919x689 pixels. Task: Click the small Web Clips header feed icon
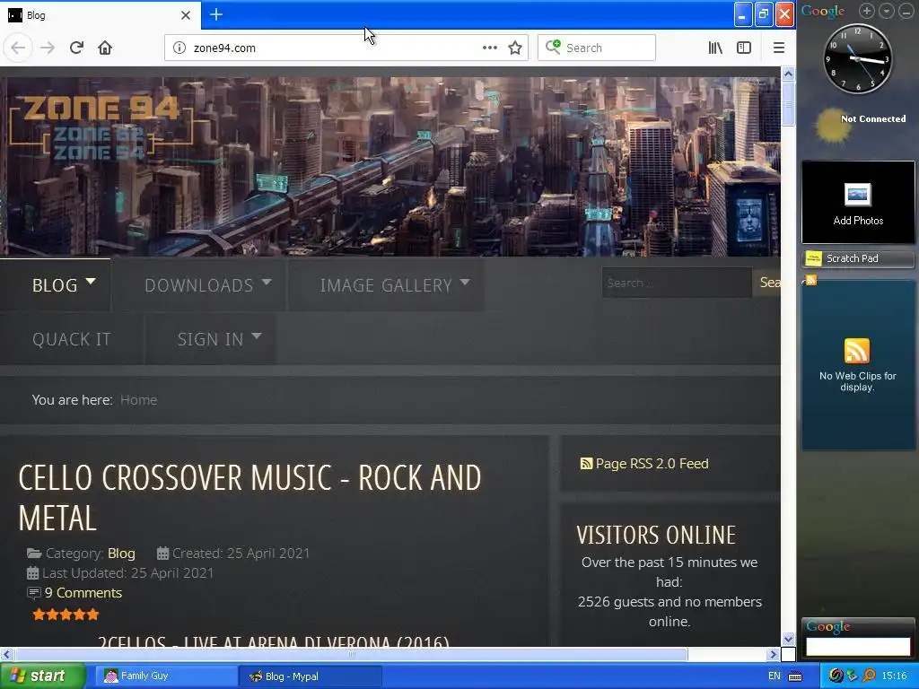coord(811,281)
